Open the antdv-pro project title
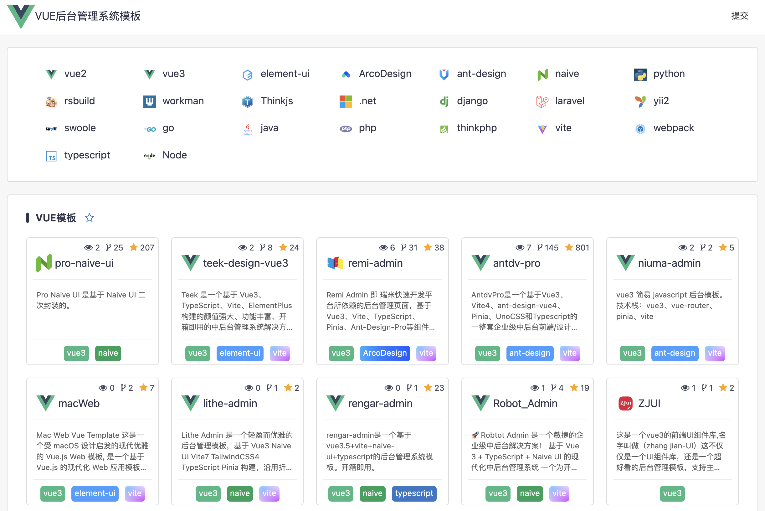 tap(516, 263)
